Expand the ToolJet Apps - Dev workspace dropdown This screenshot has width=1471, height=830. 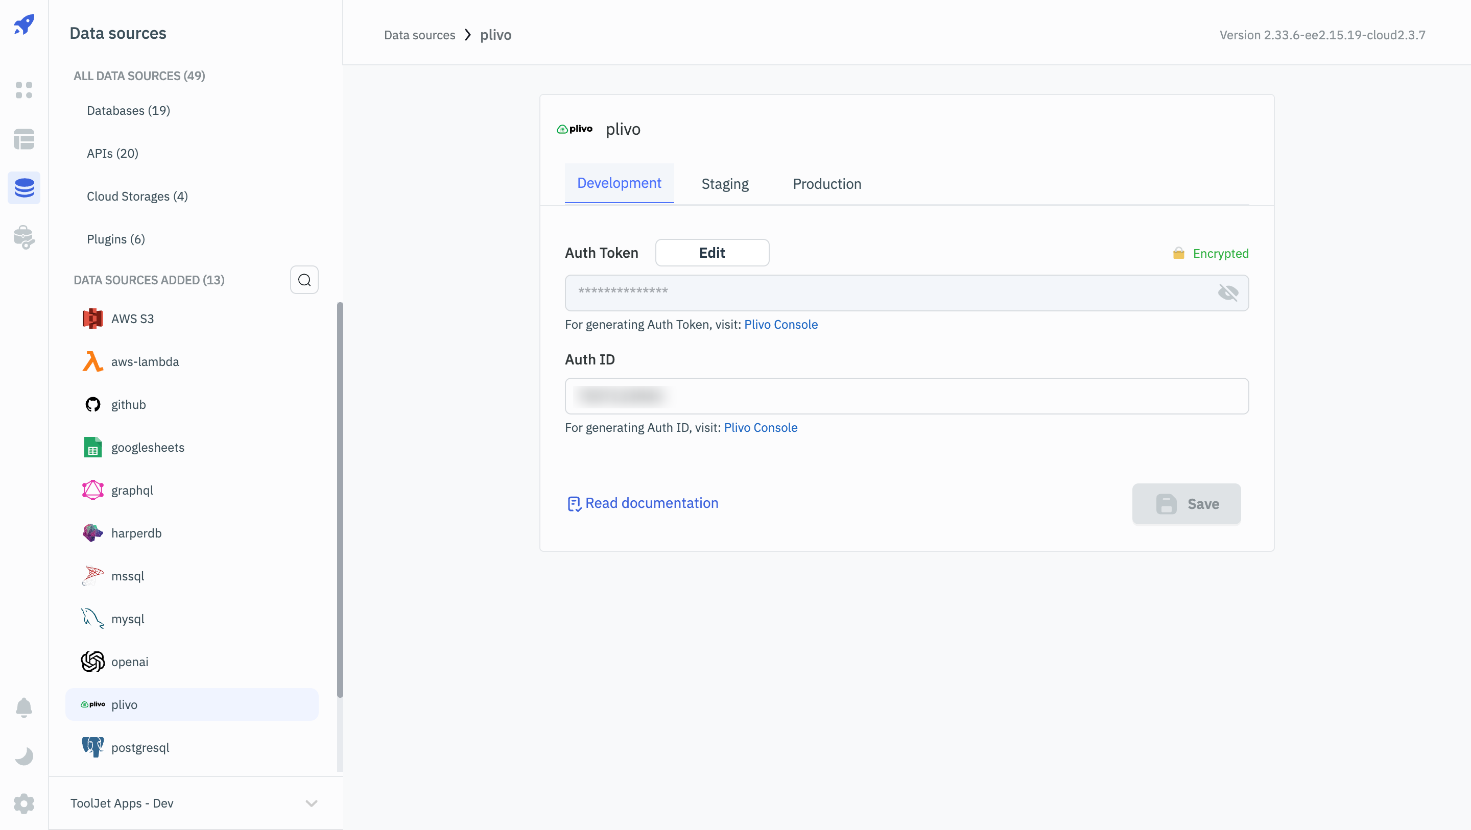tap(311, 803)
